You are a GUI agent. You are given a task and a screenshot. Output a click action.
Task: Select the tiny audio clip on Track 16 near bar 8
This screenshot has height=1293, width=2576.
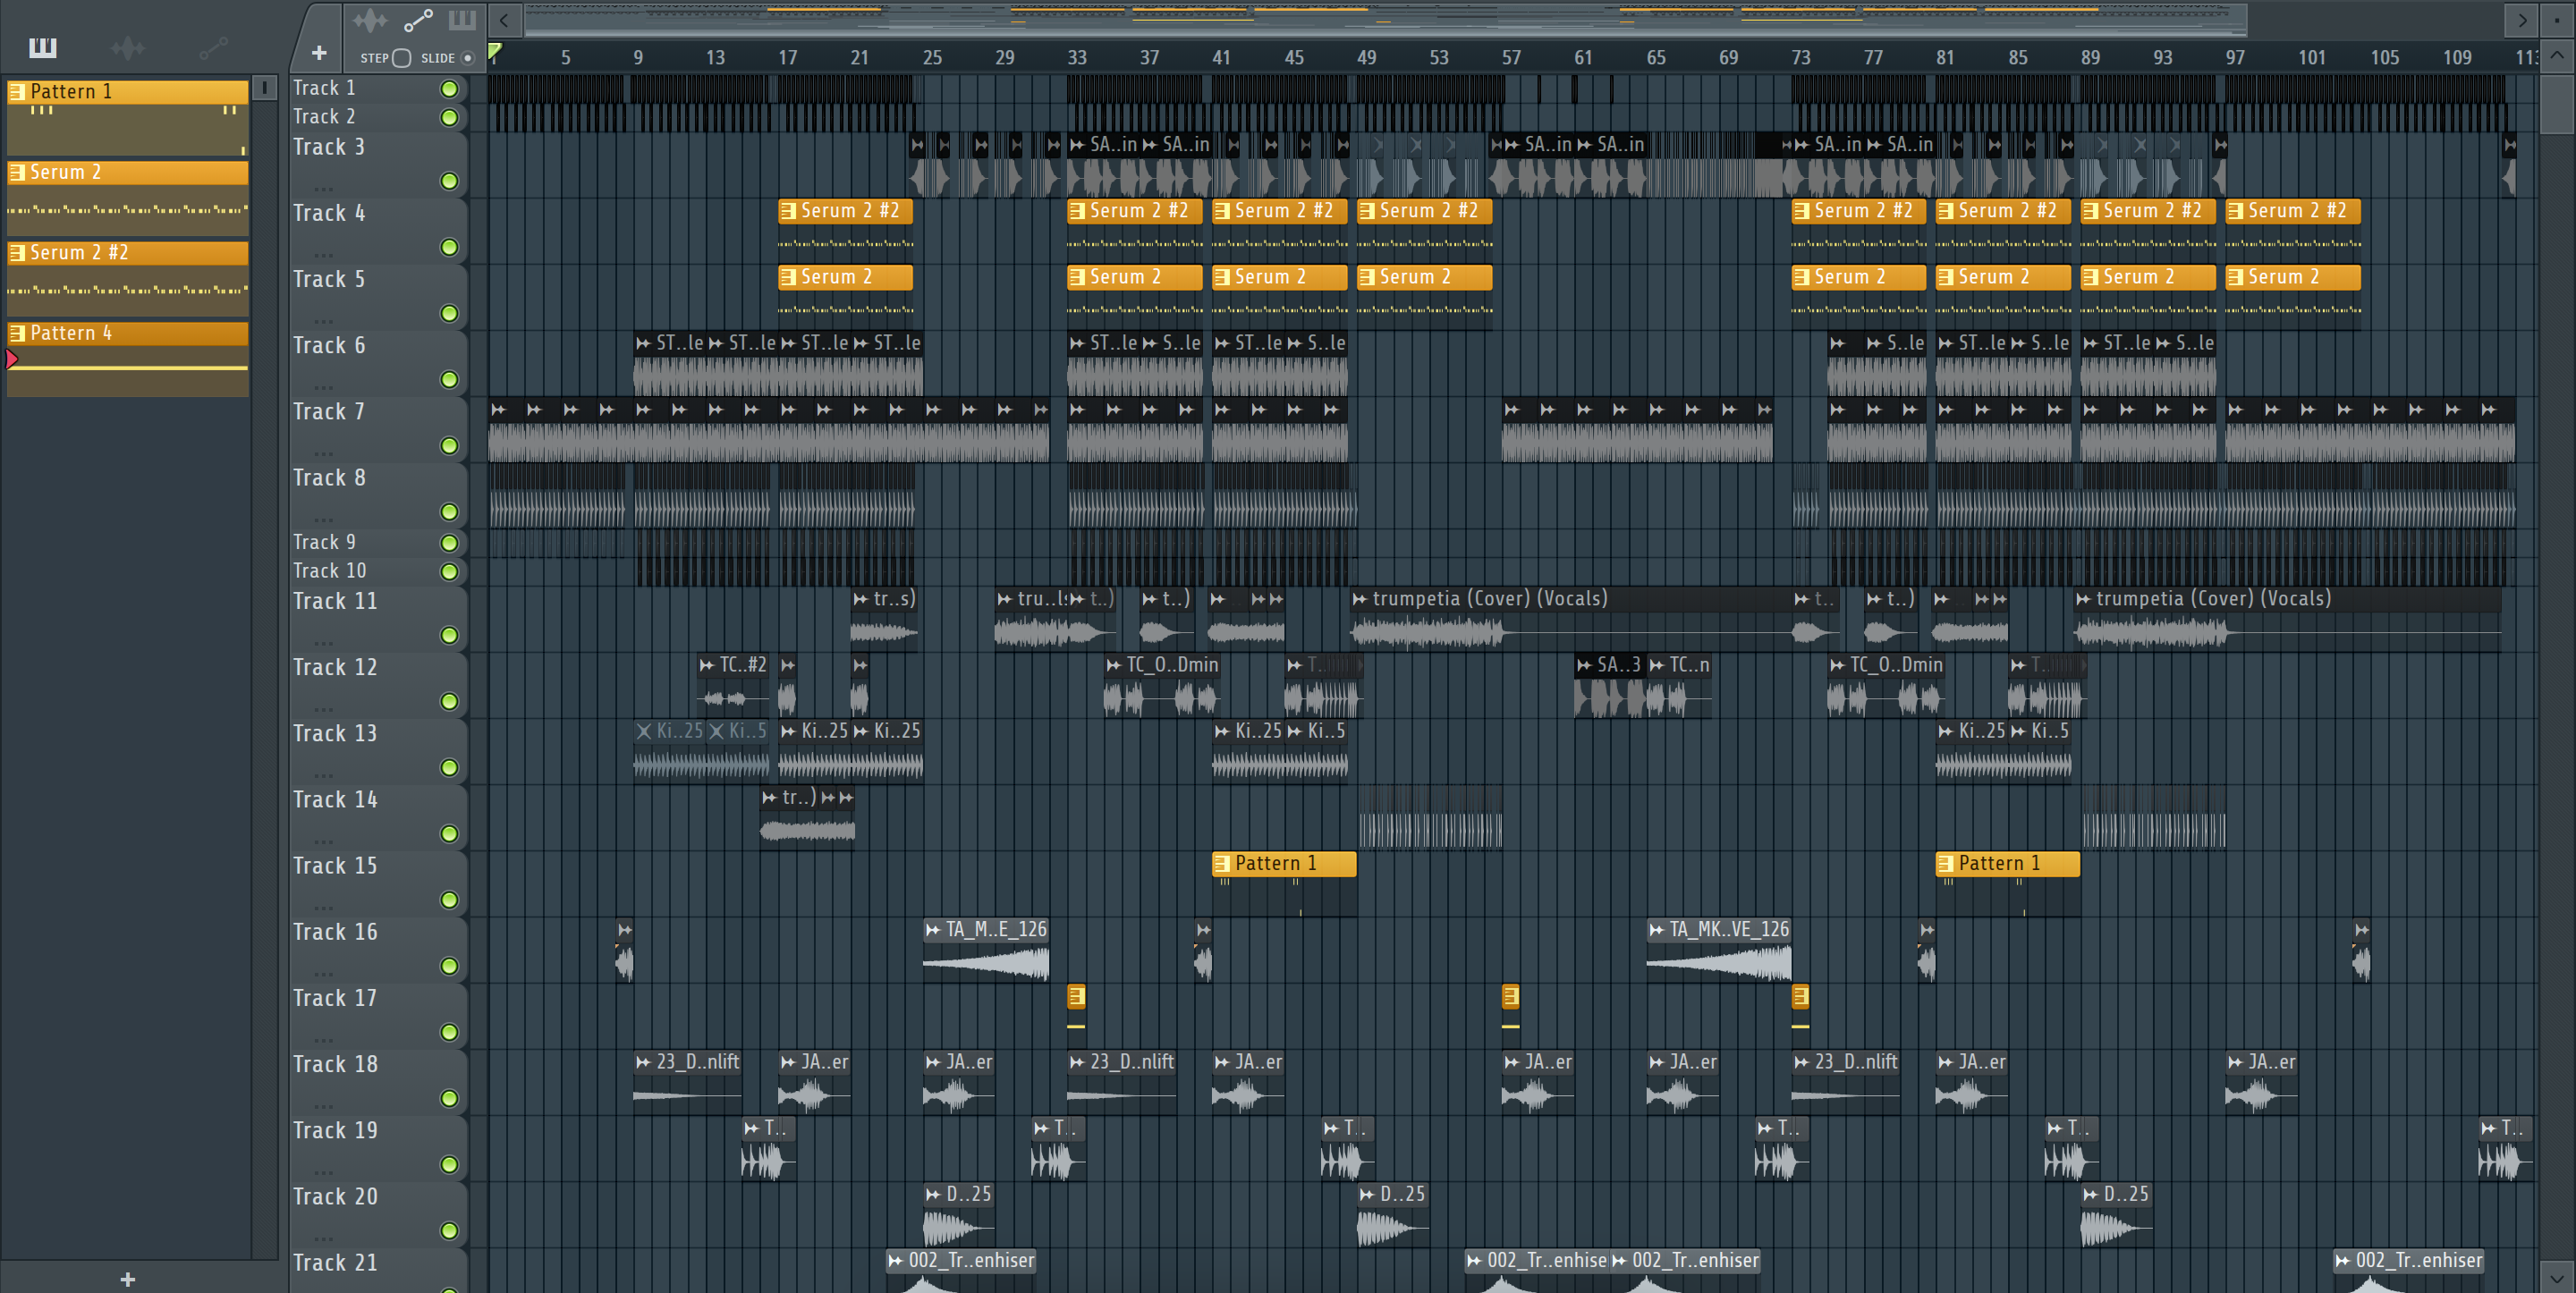(624, 950)
